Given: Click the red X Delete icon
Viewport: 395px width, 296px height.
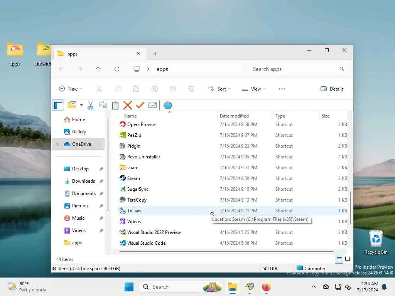Looking at the screenshot, I should pos(128,105).
